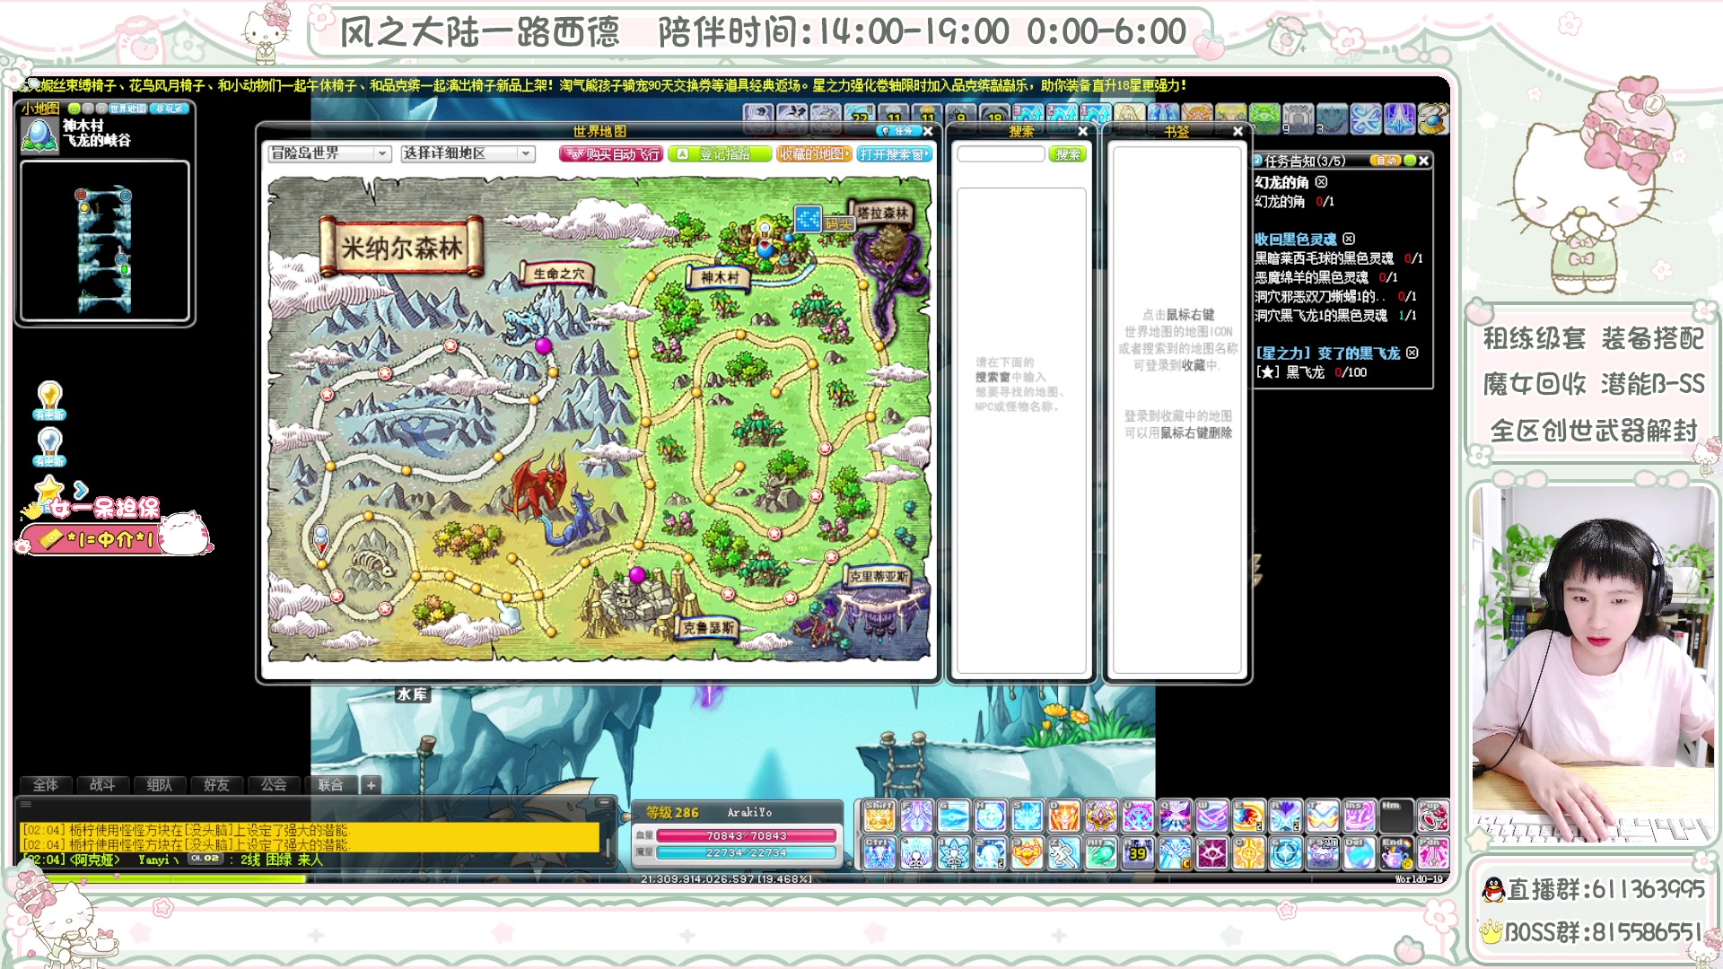
Task: Switch to the 组队 chat tab
Action: point(159,785)
